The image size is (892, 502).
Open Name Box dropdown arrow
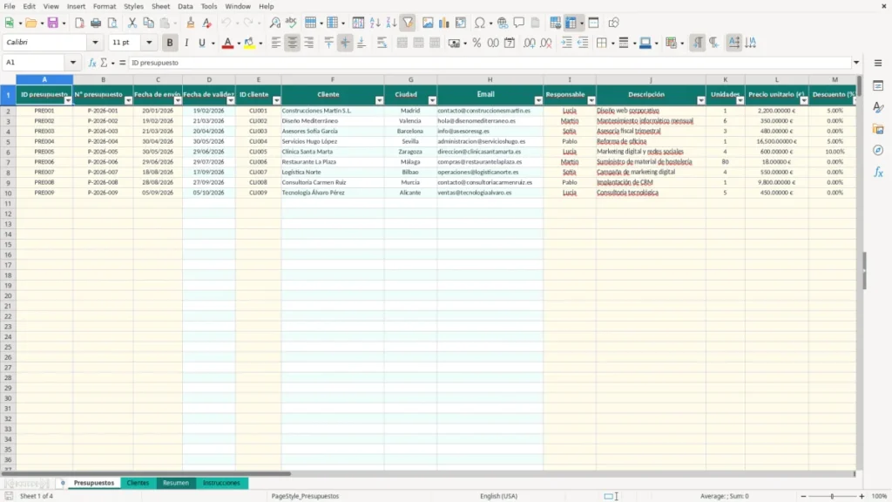(73, 63)
